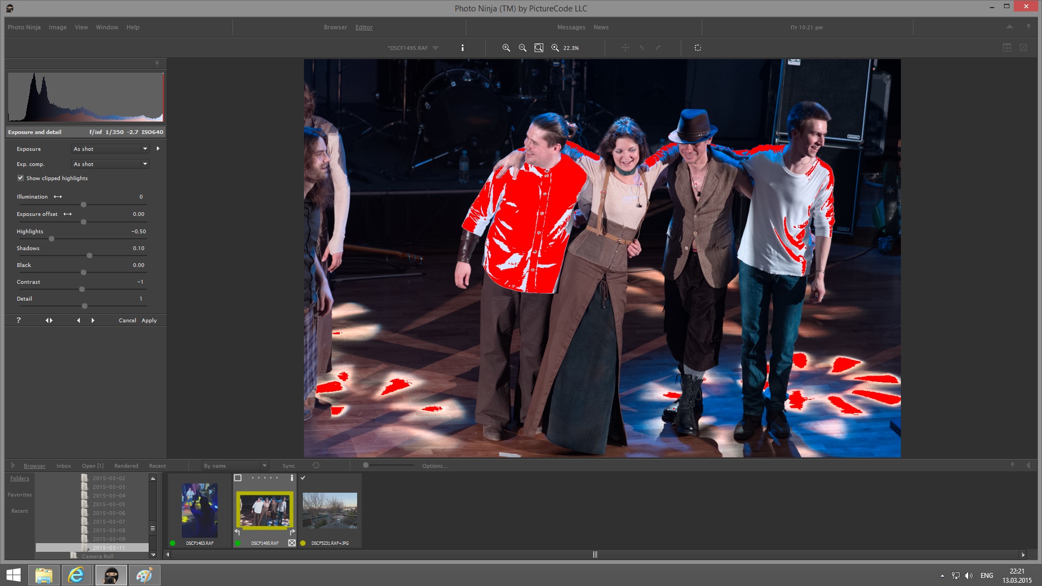Click the crossed box icon at toolbar right
The image size is (1042, 586).
pyautogui.click(x=1023, y=48)
